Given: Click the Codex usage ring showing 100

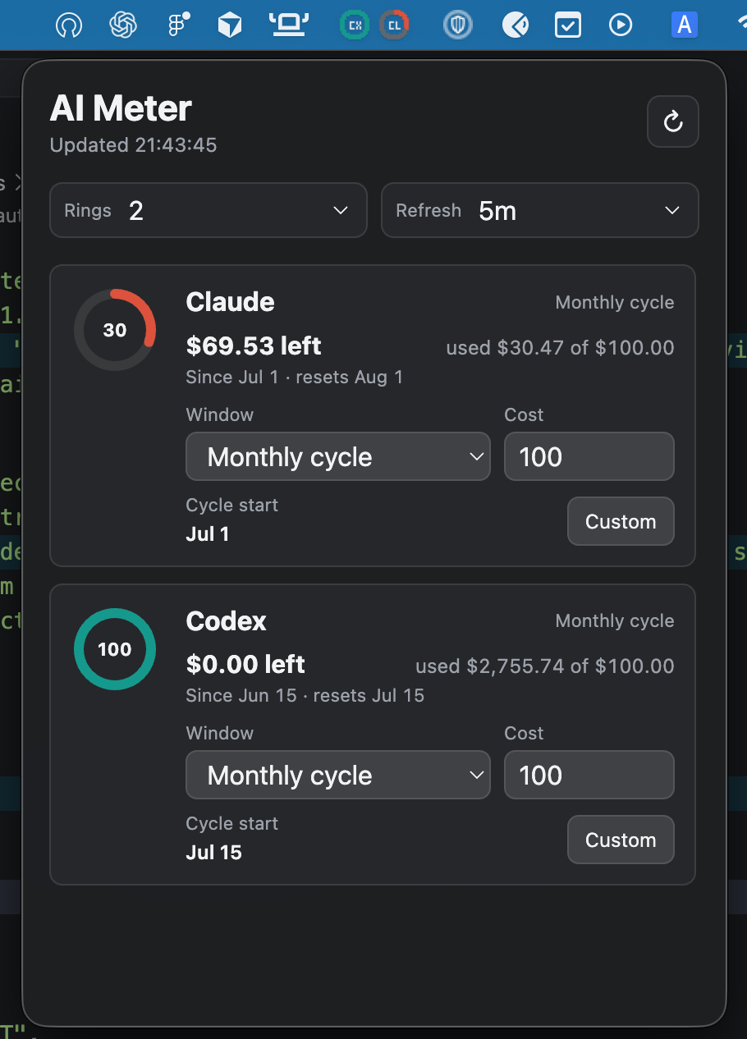Looking at the screenshot, I should (115, 649).
